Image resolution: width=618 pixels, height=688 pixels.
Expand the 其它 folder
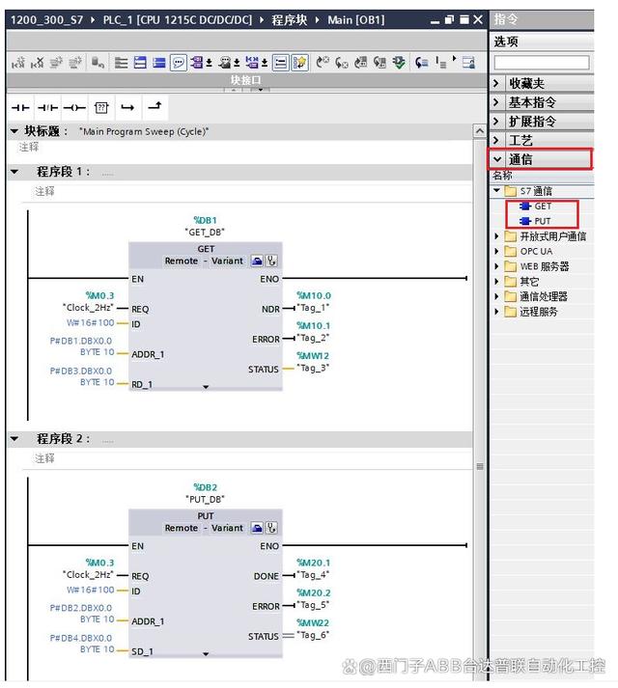pyautogui.click(x=496, y=281)
